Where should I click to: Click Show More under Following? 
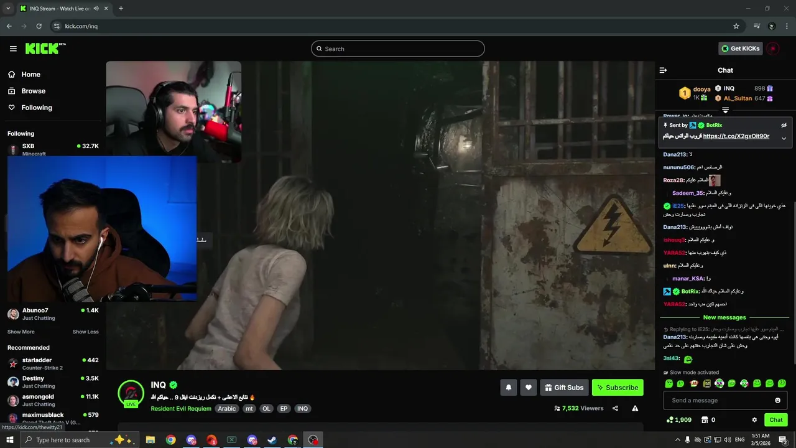click(x=21, y=332)
